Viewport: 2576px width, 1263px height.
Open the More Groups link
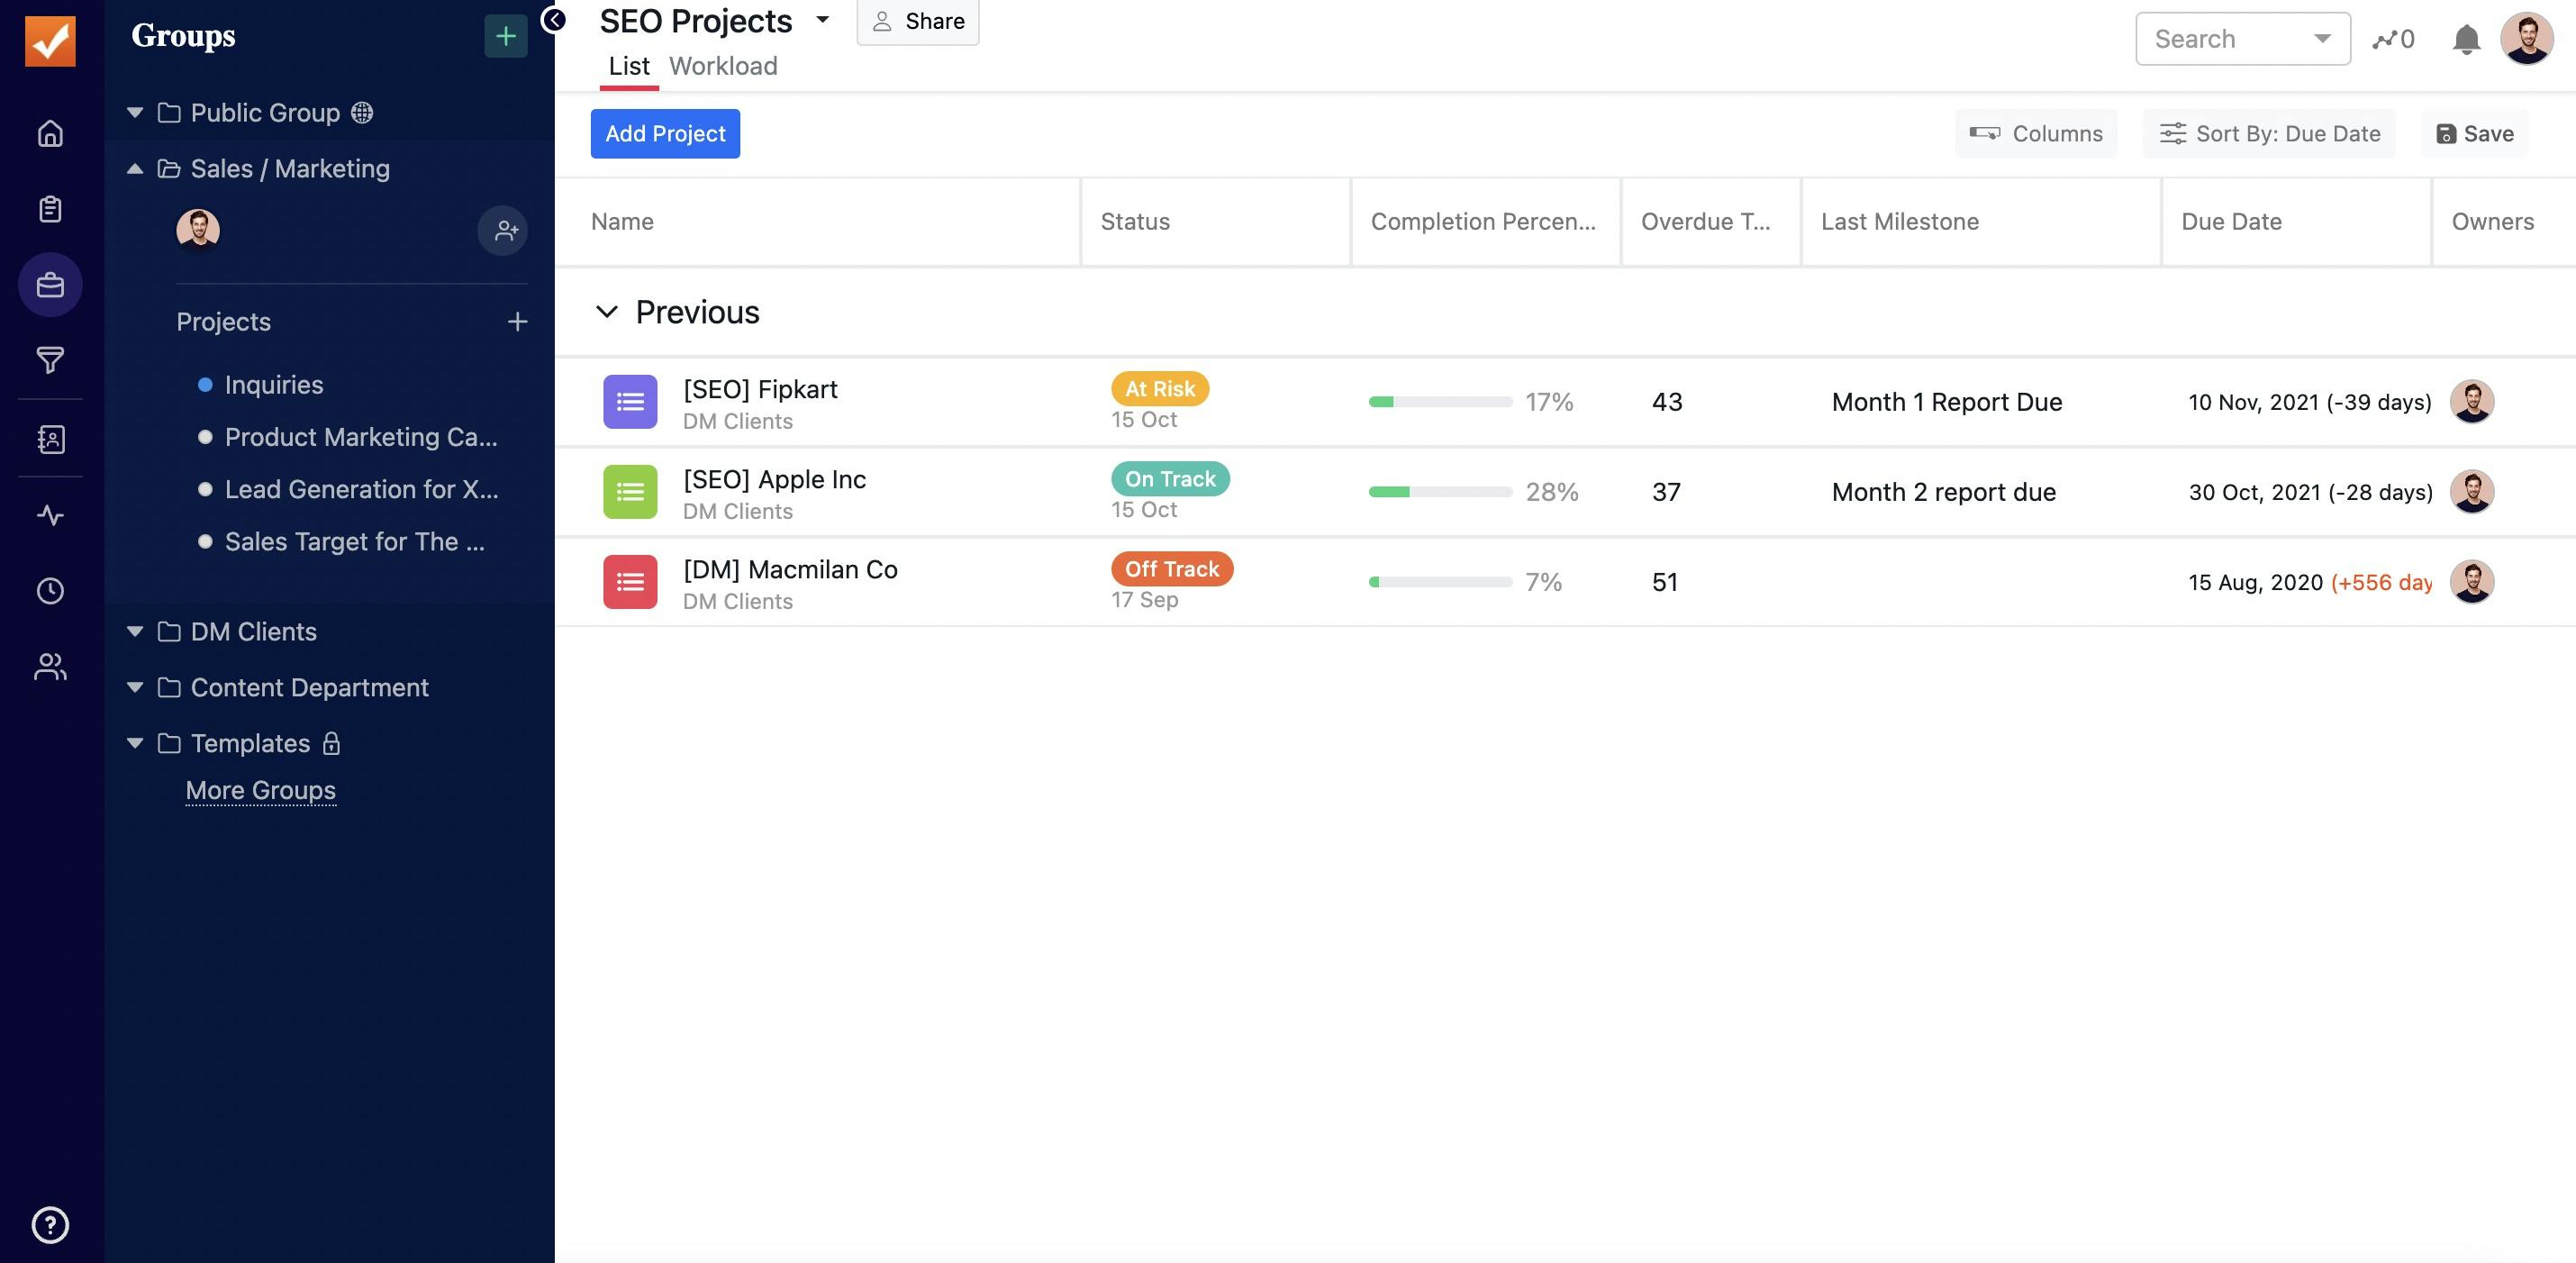(260, 790)
